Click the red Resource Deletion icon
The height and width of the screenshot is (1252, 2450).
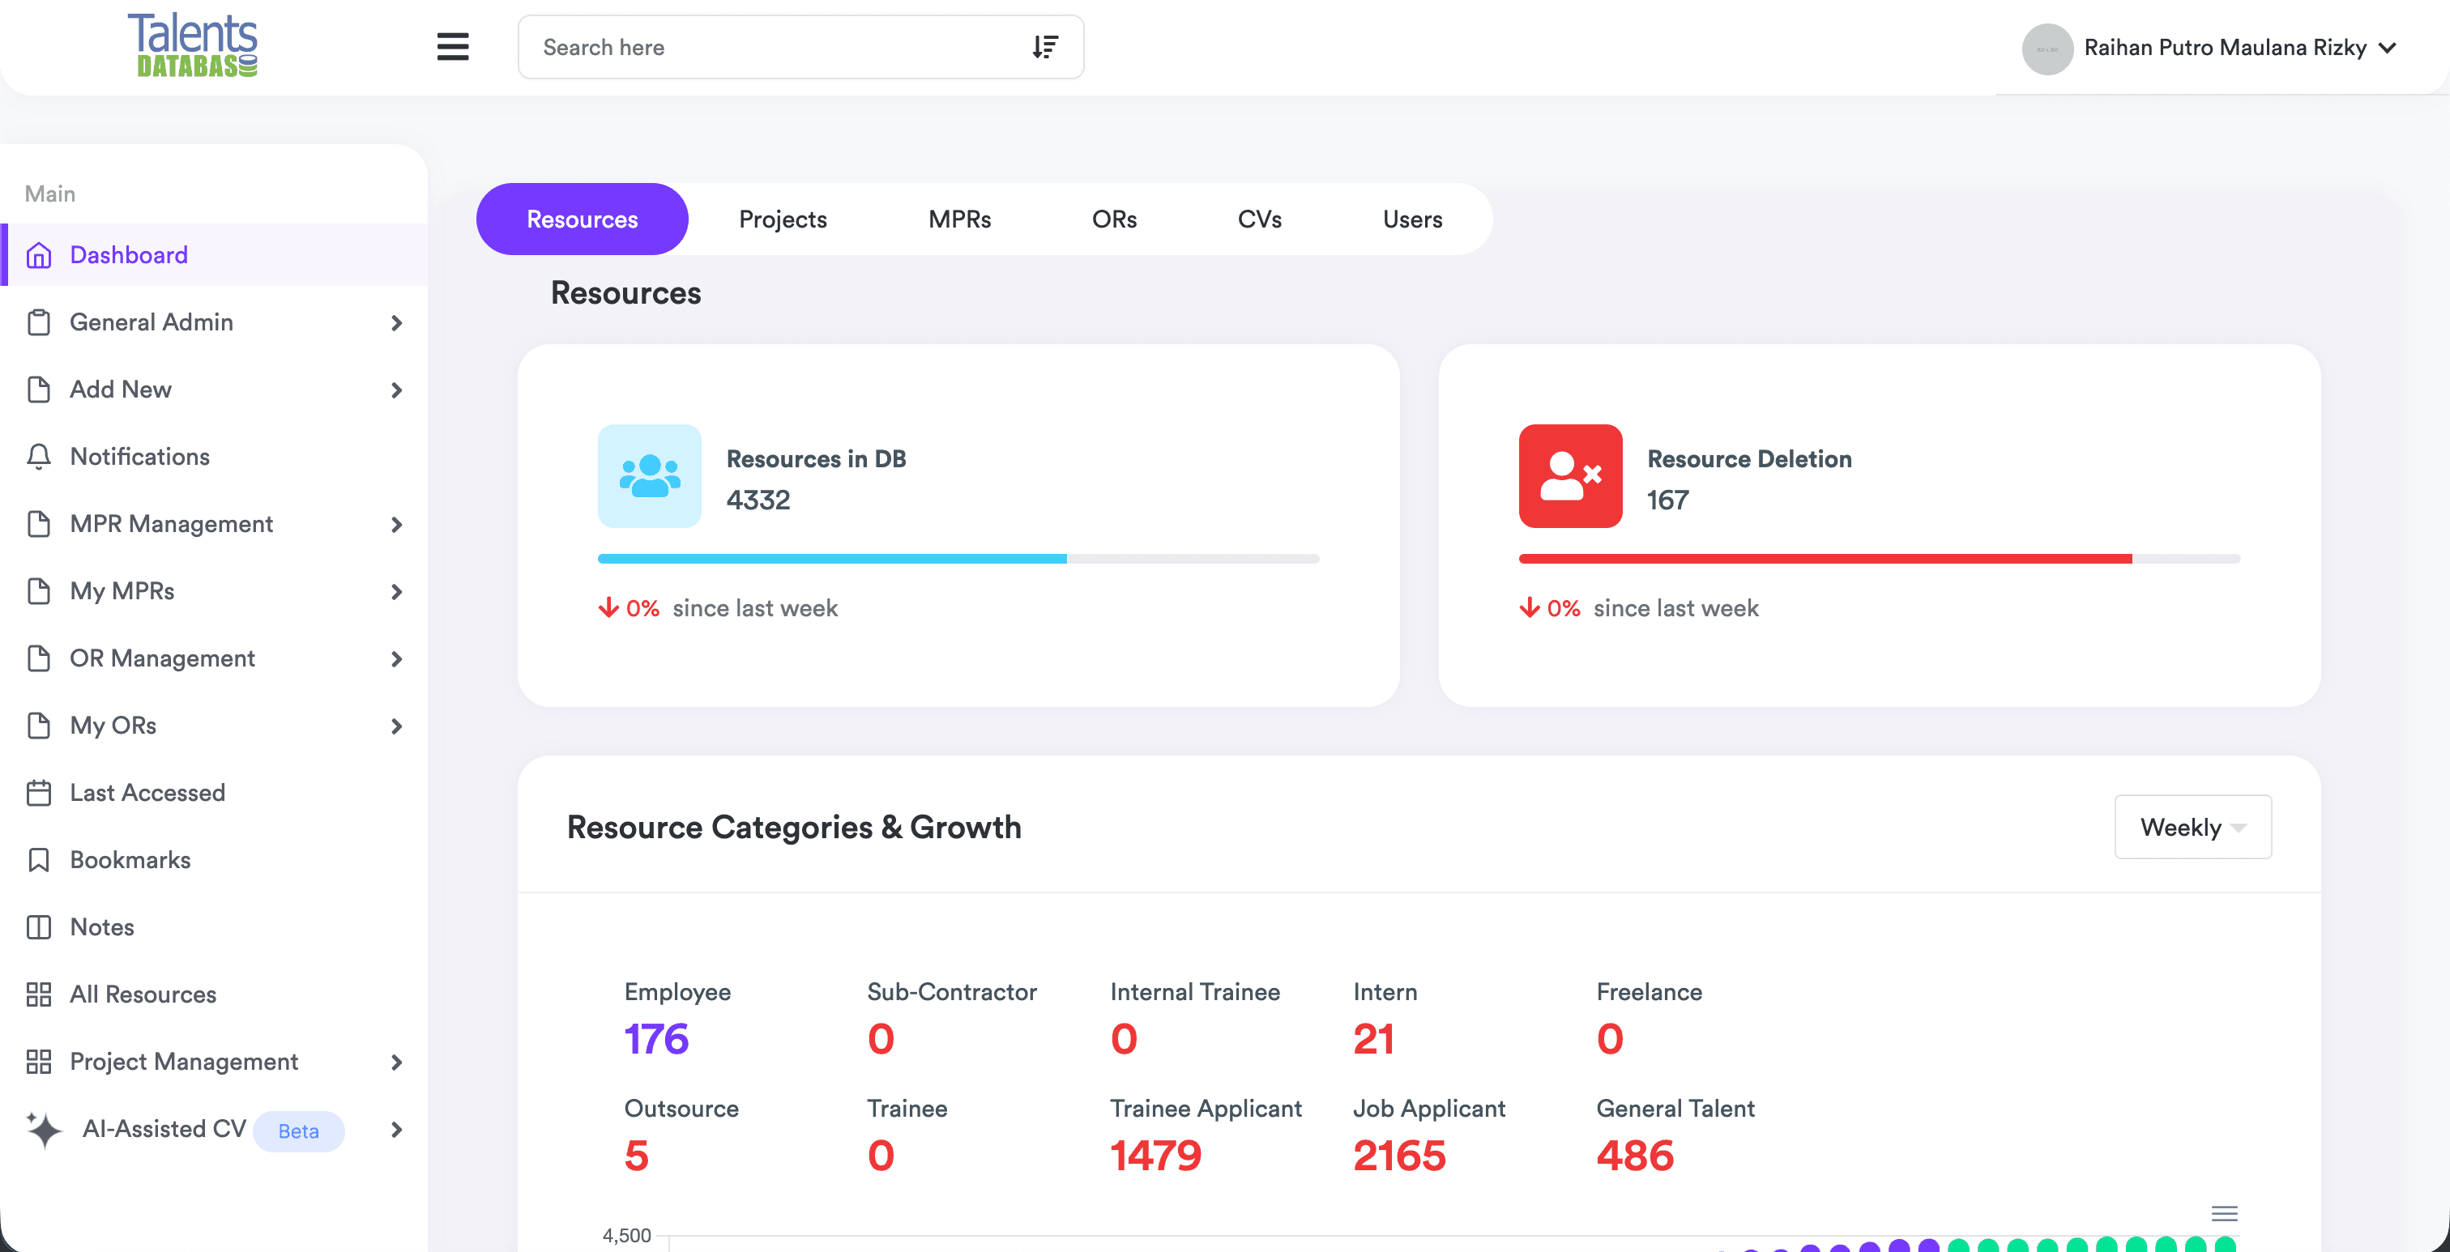[x=1570, y=475]
